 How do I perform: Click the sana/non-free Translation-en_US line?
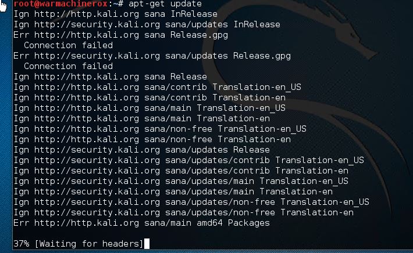[159, 129]
